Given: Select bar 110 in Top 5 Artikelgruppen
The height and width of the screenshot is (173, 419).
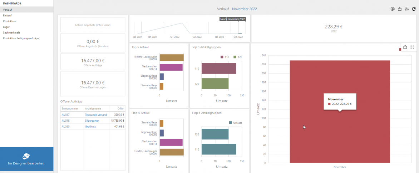Looking at the screenshot, I should click(x=219, y=68).
